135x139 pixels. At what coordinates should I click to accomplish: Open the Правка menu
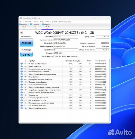point(28,22)
